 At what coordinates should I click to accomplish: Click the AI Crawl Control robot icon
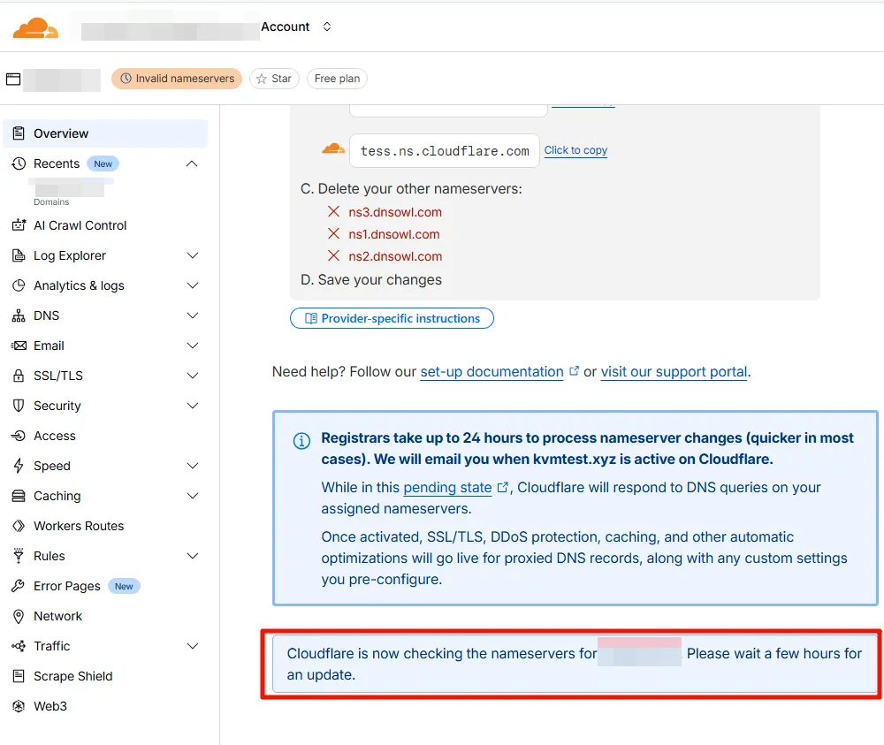(x=19, y=225)
